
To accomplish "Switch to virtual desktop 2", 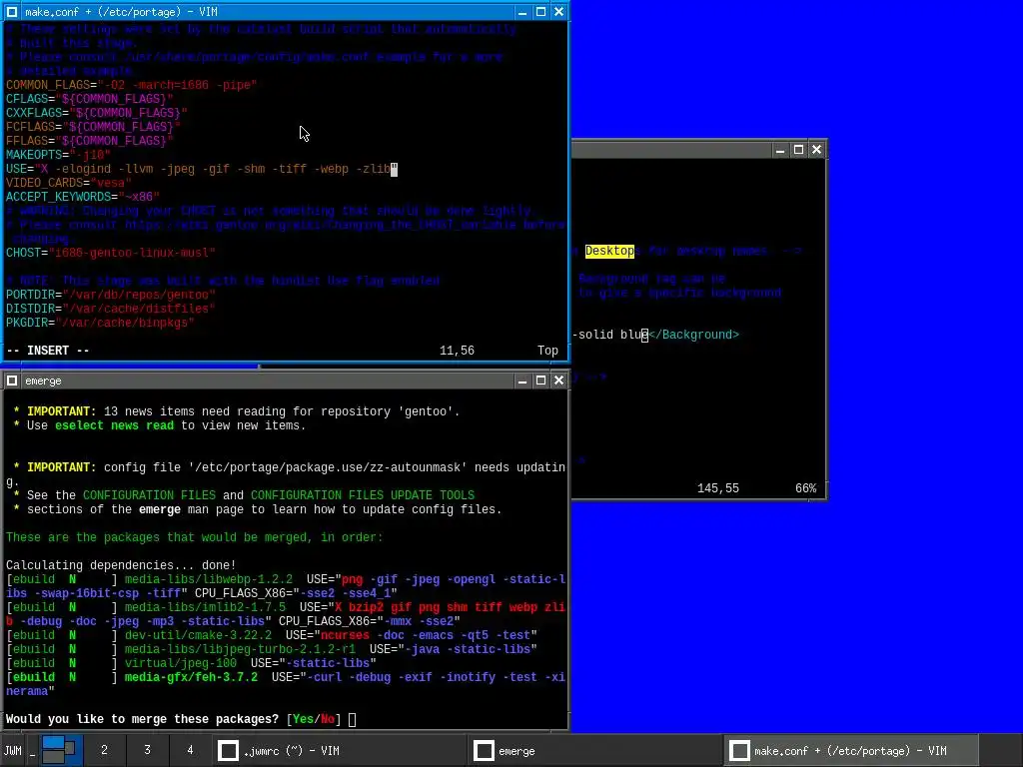I will [104, 750].
